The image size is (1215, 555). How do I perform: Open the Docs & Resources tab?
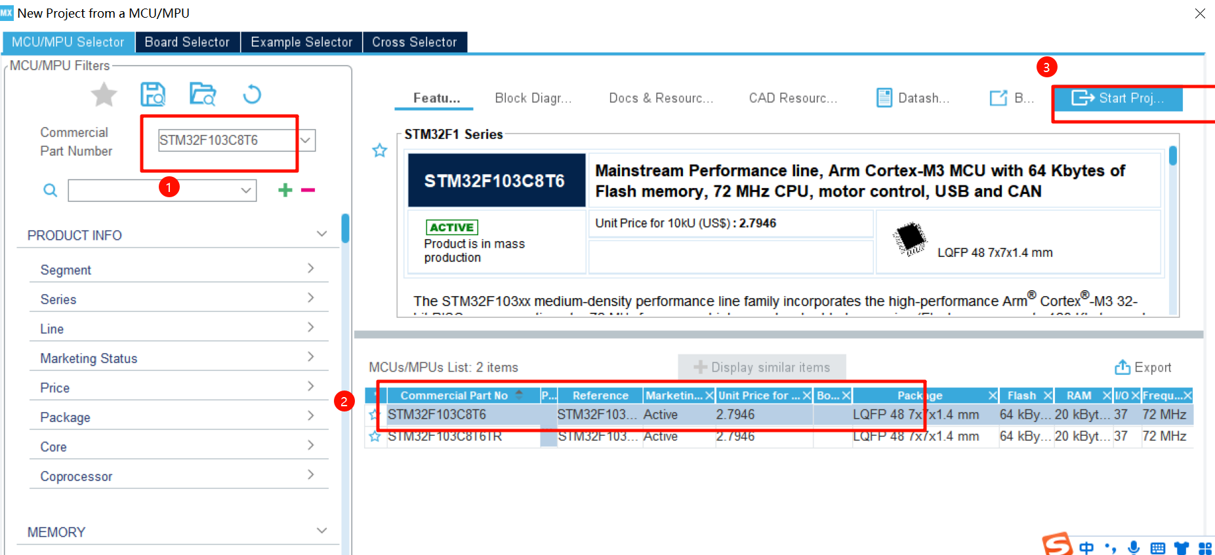(661, 98)
